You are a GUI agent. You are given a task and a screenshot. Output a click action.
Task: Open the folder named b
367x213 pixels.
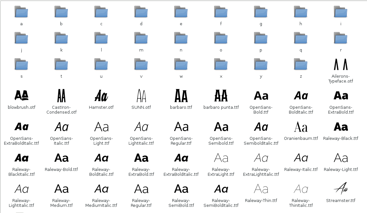[x=61, y=12]
